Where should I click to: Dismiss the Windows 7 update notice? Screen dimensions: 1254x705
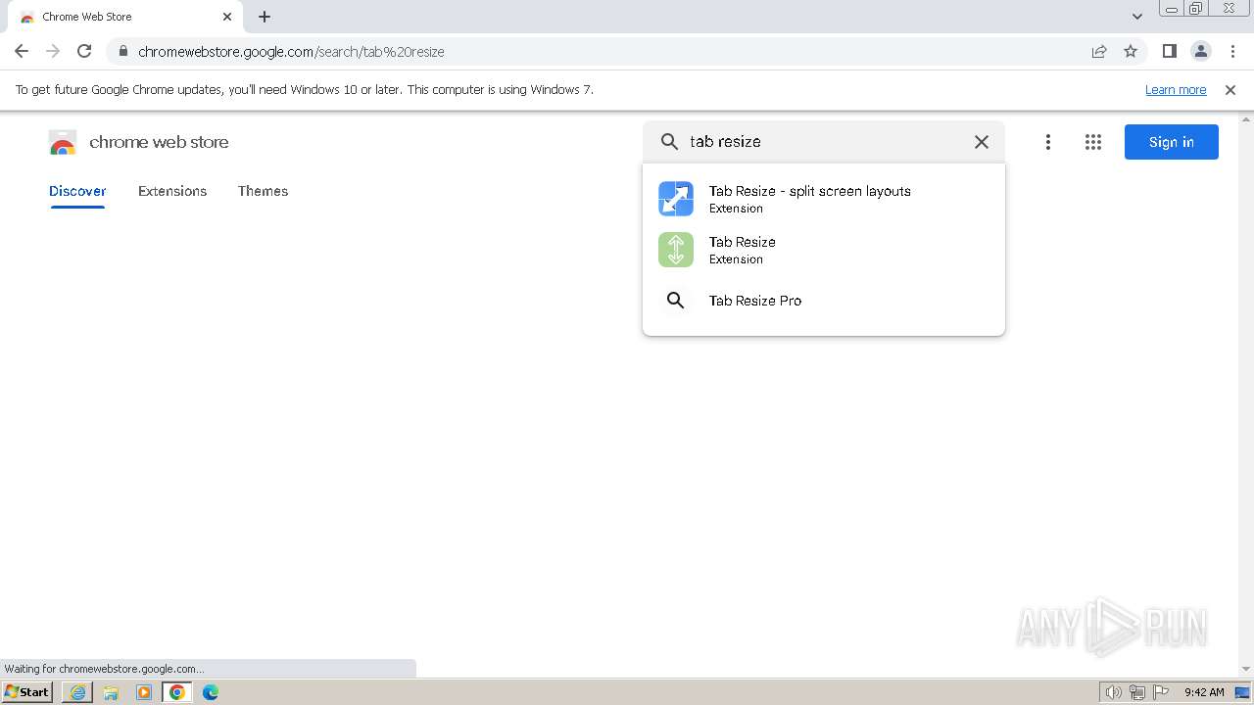click(x=1230, y=90)
